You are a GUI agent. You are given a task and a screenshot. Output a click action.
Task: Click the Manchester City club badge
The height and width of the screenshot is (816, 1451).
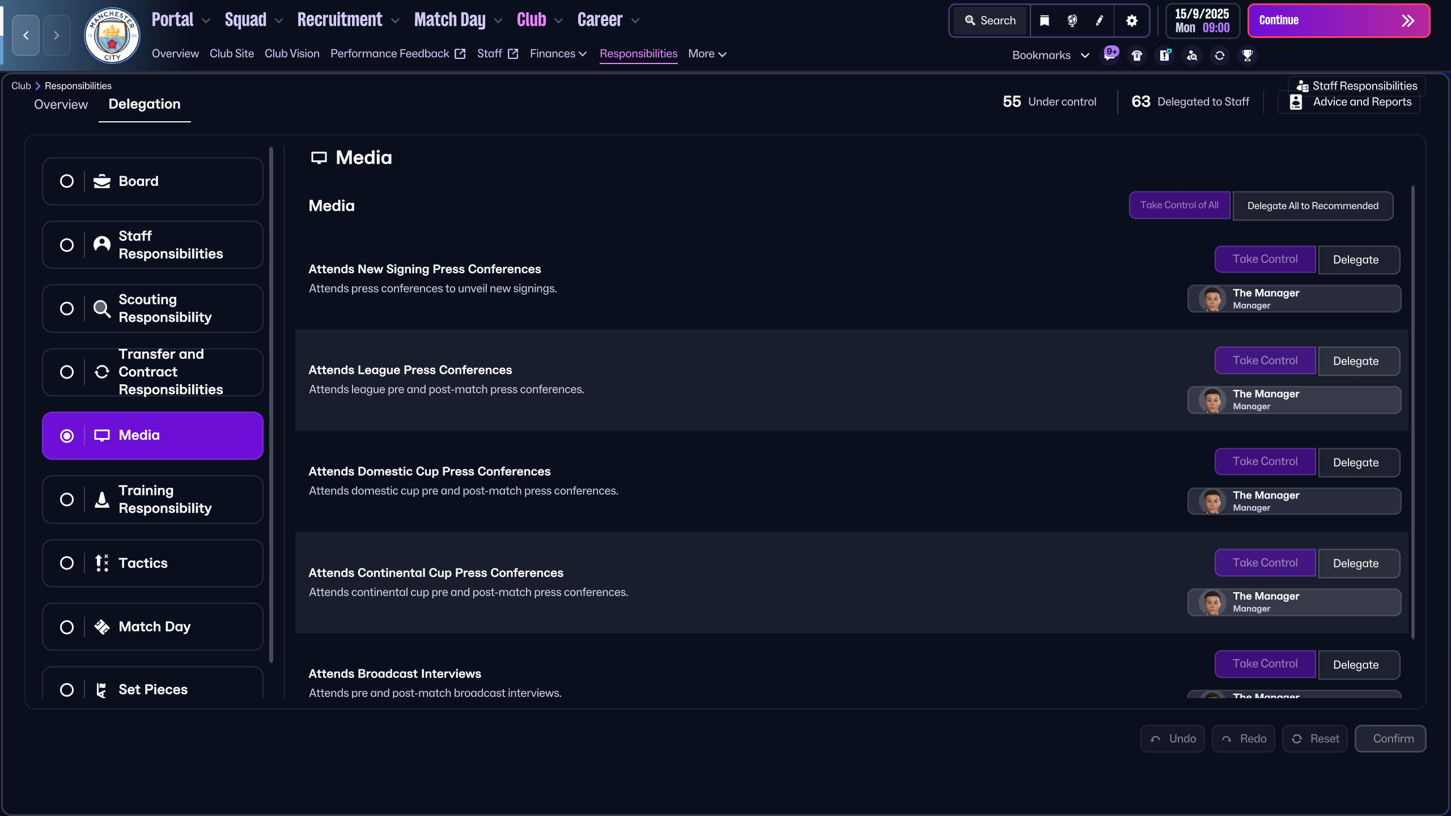112,35
